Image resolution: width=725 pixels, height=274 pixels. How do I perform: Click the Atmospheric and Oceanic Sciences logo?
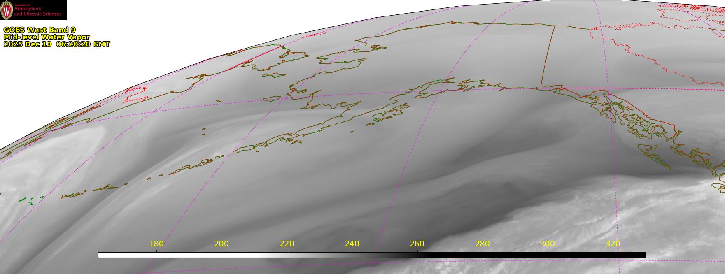(x=33, y=10)
